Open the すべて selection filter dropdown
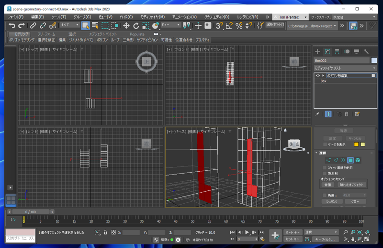Image resolution: width=383 pixels, height=248 pixels. point(69,25)
